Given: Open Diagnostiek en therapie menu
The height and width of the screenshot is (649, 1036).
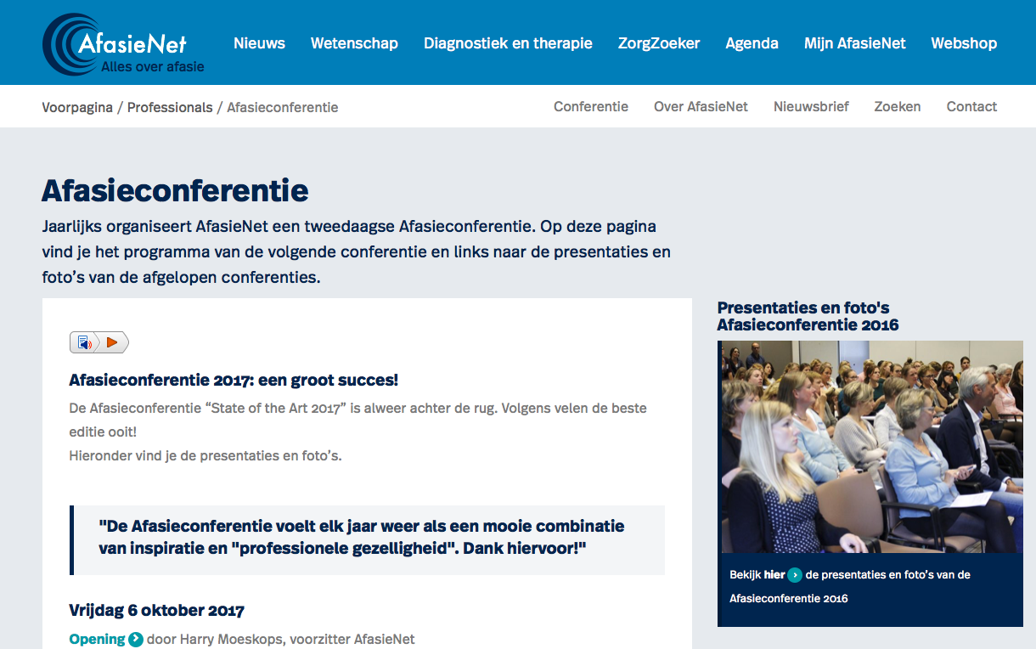Looking at the screenshot, I should 508,43.
